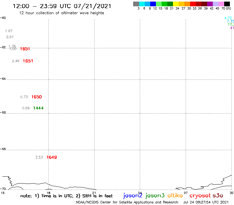Click the red time 1651 beside value 2.49
Screen dimensions: 234x205
tap(28, 61)
